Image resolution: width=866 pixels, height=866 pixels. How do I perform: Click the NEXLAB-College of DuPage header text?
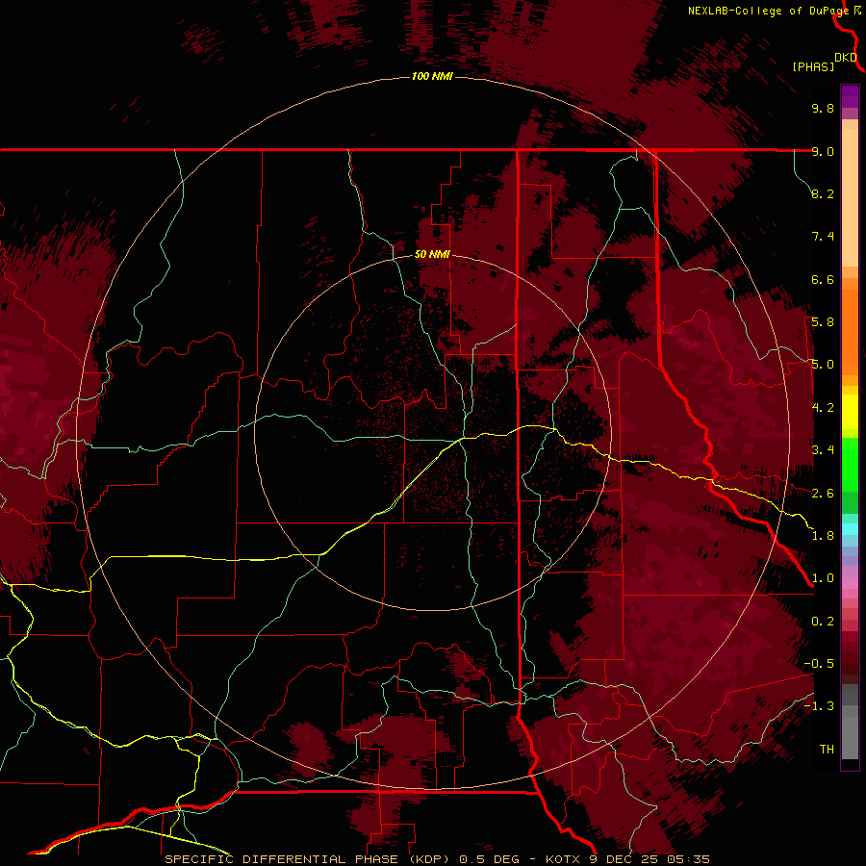coord(768,11)
